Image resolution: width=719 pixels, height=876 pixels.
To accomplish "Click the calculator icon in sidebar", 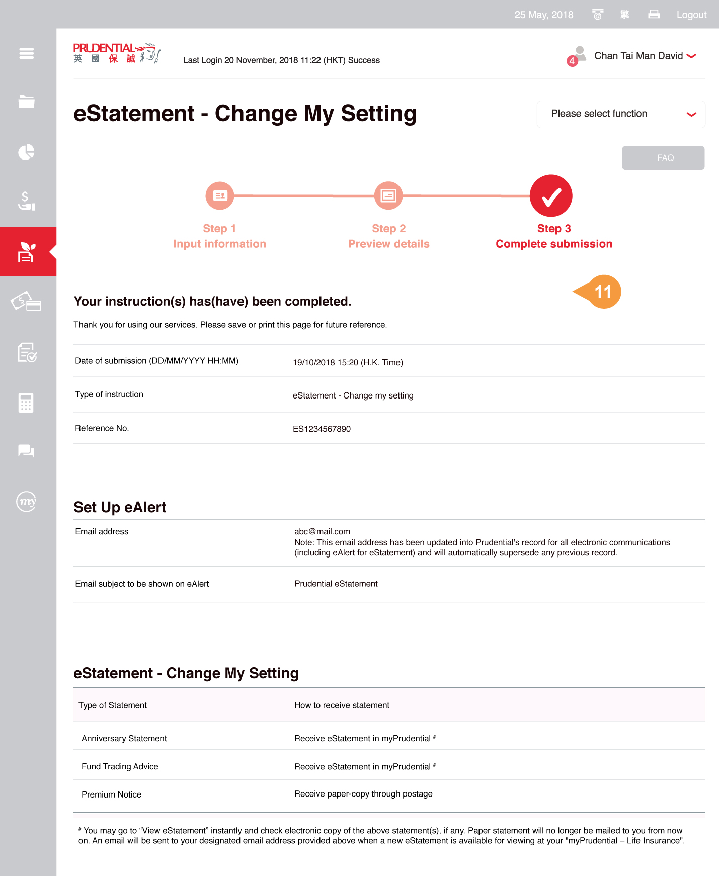I will [x=26, y=403].
